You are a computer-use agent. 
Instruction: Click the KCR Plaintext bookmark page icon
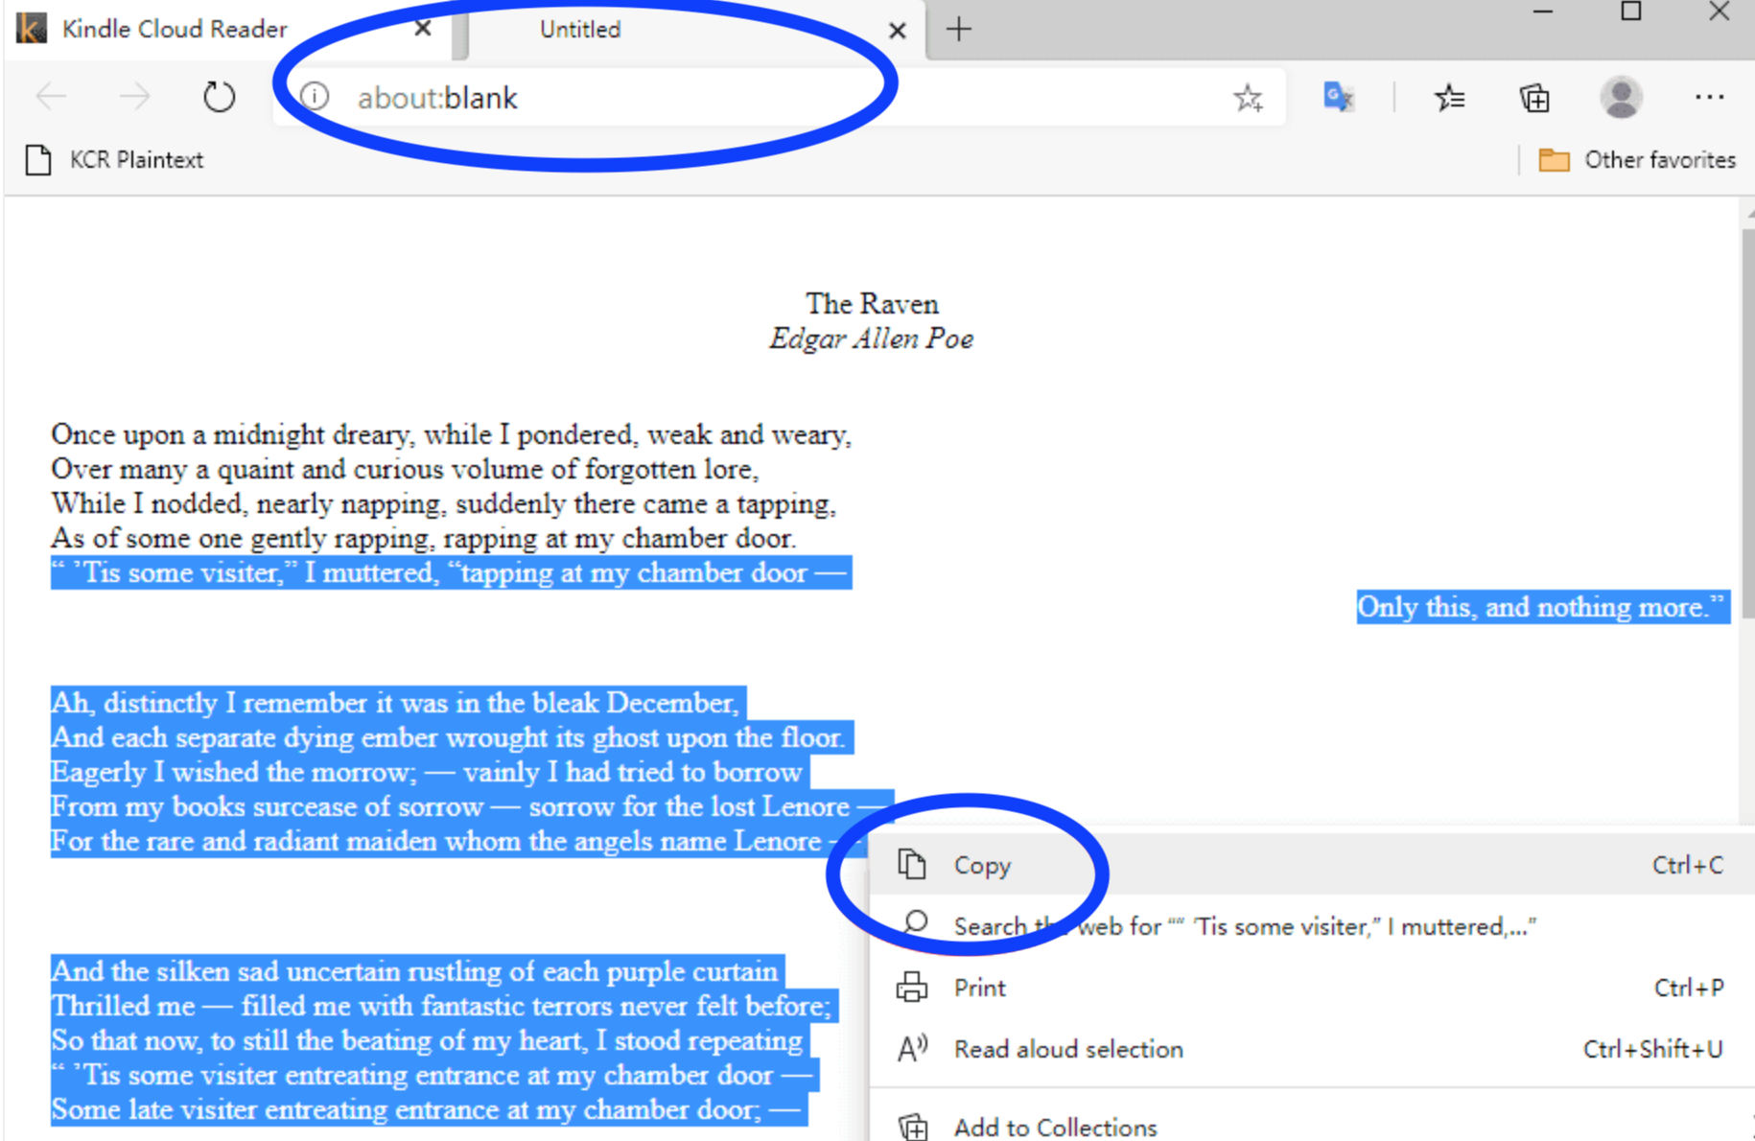[38, 160]
